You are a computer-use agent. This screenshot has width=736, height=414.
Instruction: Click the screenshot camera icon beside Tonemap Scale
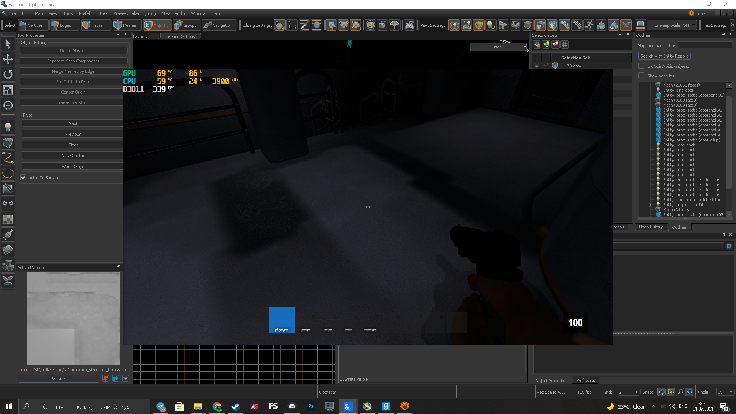[640, 24]
